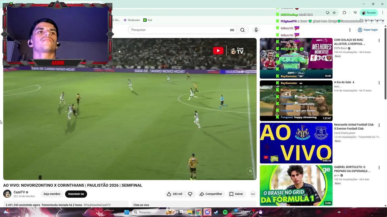This screenshot has height=217, width=387.
Task: Open options for Gabriel Bortoleto video
Action: pyautogui.click(x=379, y=168)
